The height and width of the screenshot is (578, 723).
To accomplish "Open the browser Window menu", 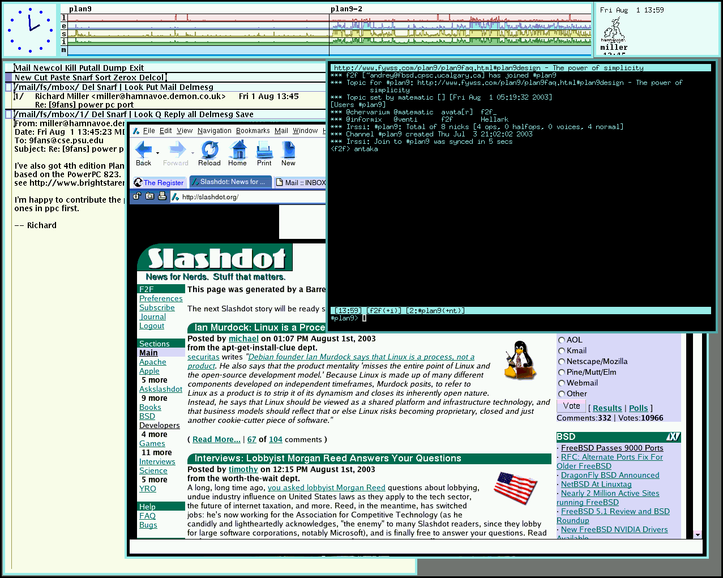I will click(x=305, y=131).
